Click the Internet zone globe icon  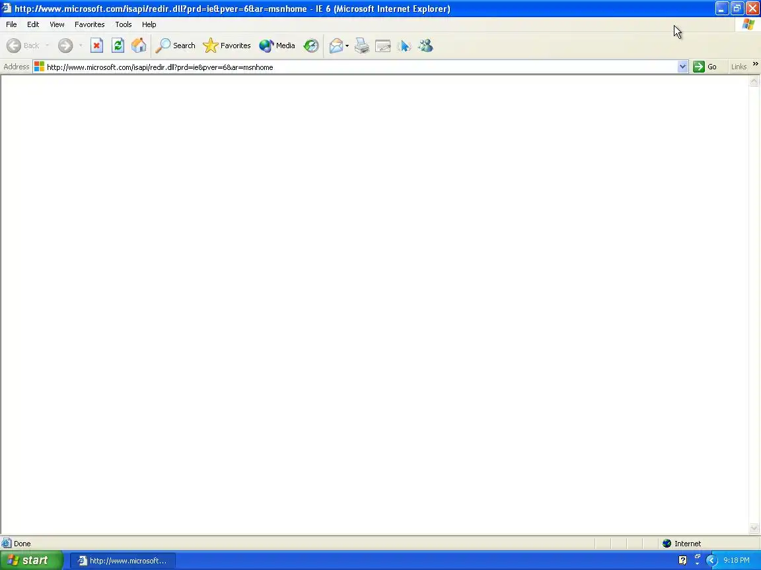667,544
